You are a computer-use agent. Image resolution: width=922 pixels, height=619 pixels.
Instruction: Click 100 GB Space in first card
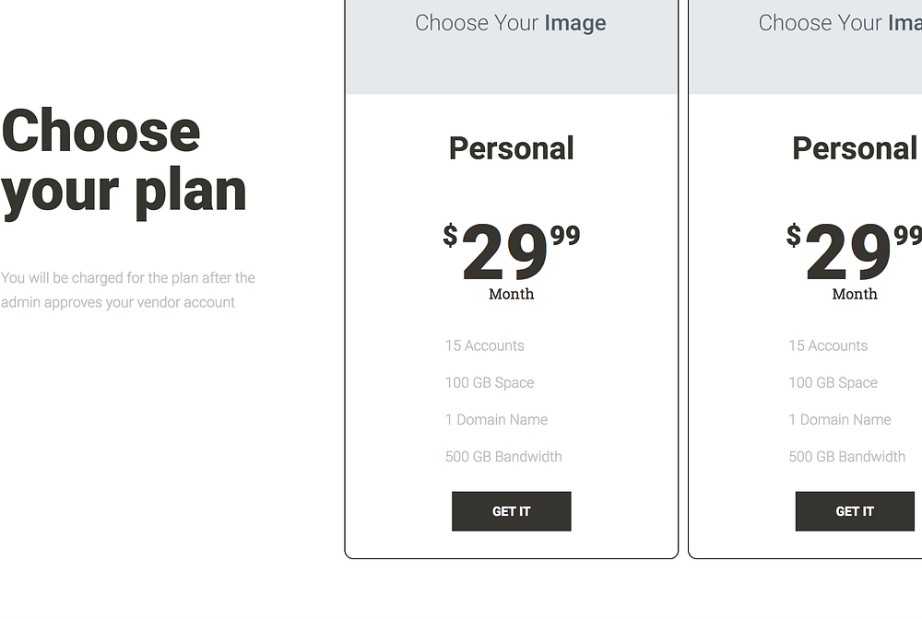(490, 382)
